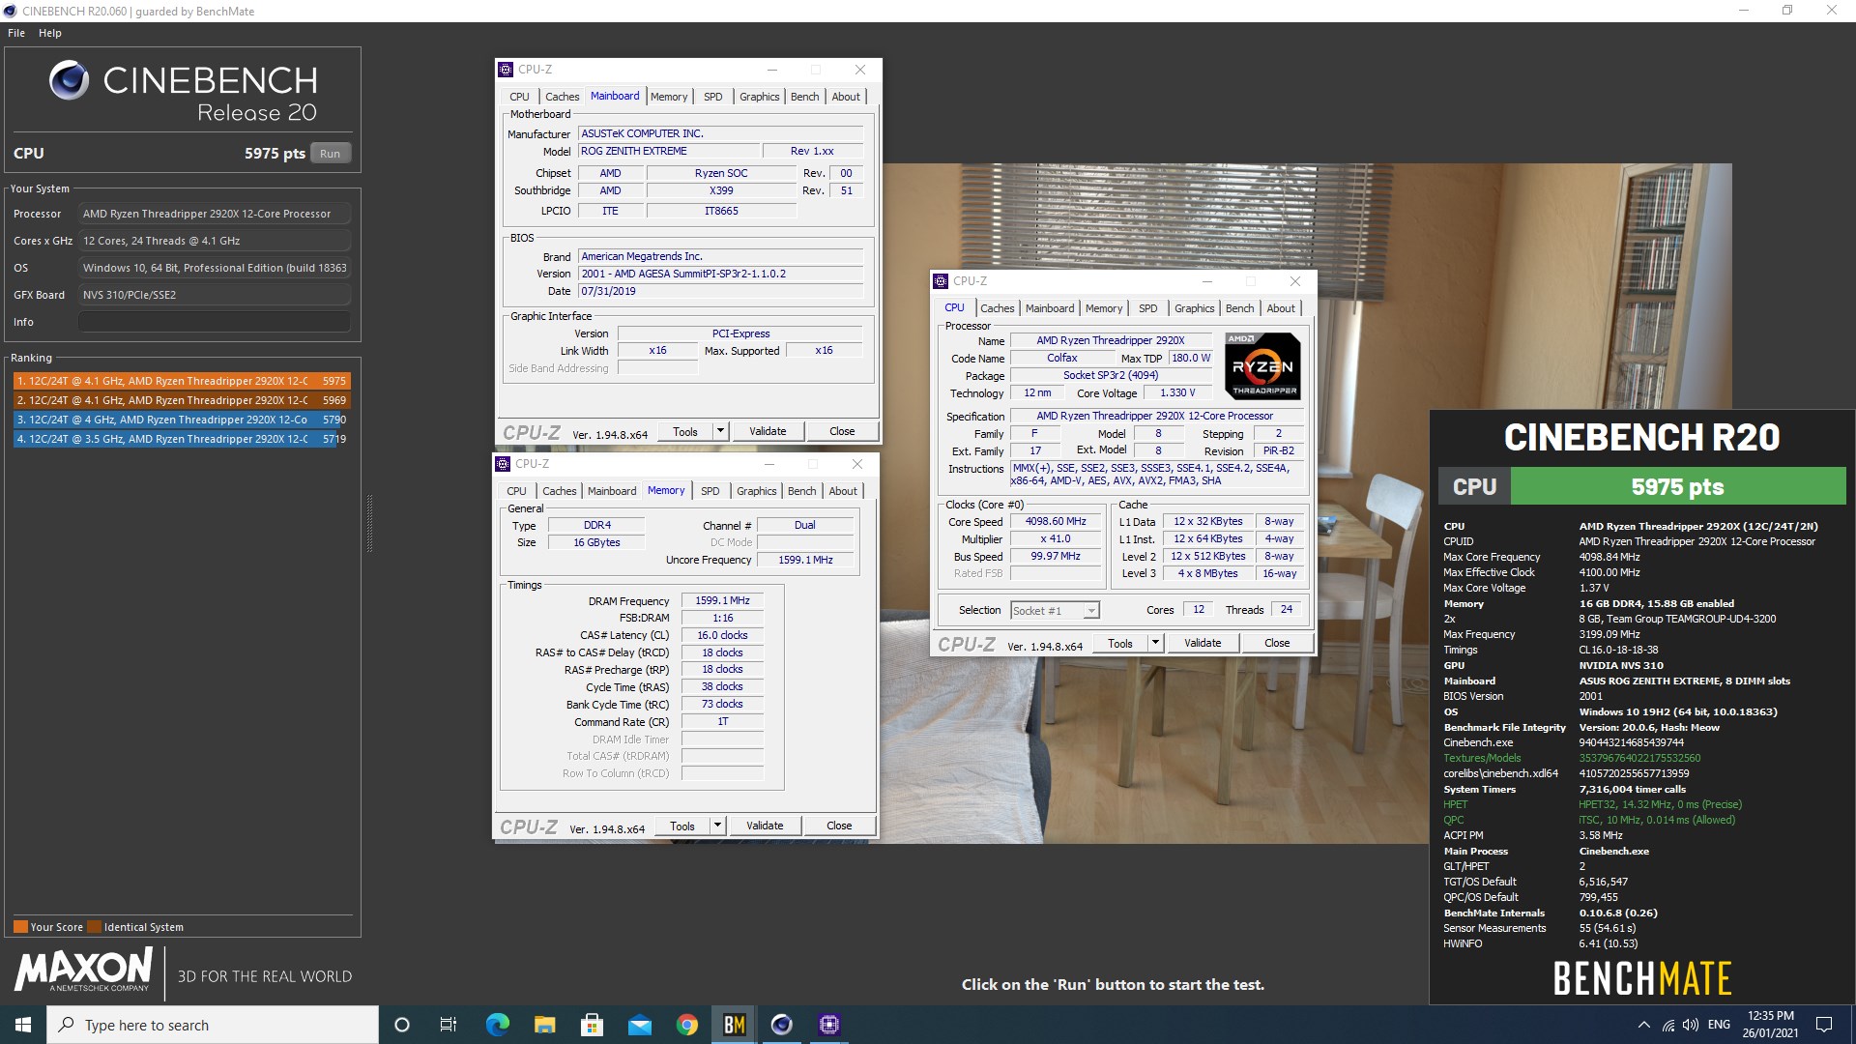Click Close button in Memory CPU-Z window

tap(839, 826)
